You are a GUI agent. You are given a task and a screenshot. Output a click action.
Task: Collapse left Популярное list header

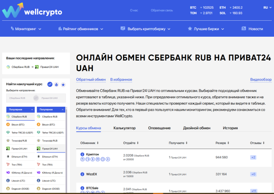coord(20,109)
